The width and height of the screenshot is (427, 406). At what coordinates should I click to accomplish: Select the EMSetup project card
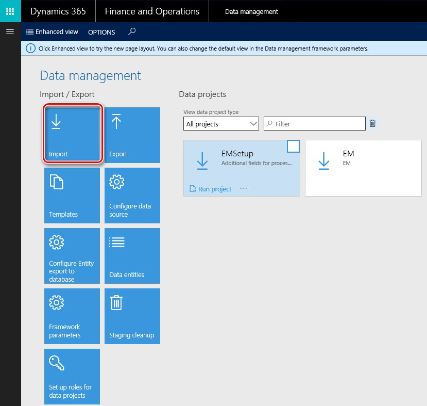(242, 168)
